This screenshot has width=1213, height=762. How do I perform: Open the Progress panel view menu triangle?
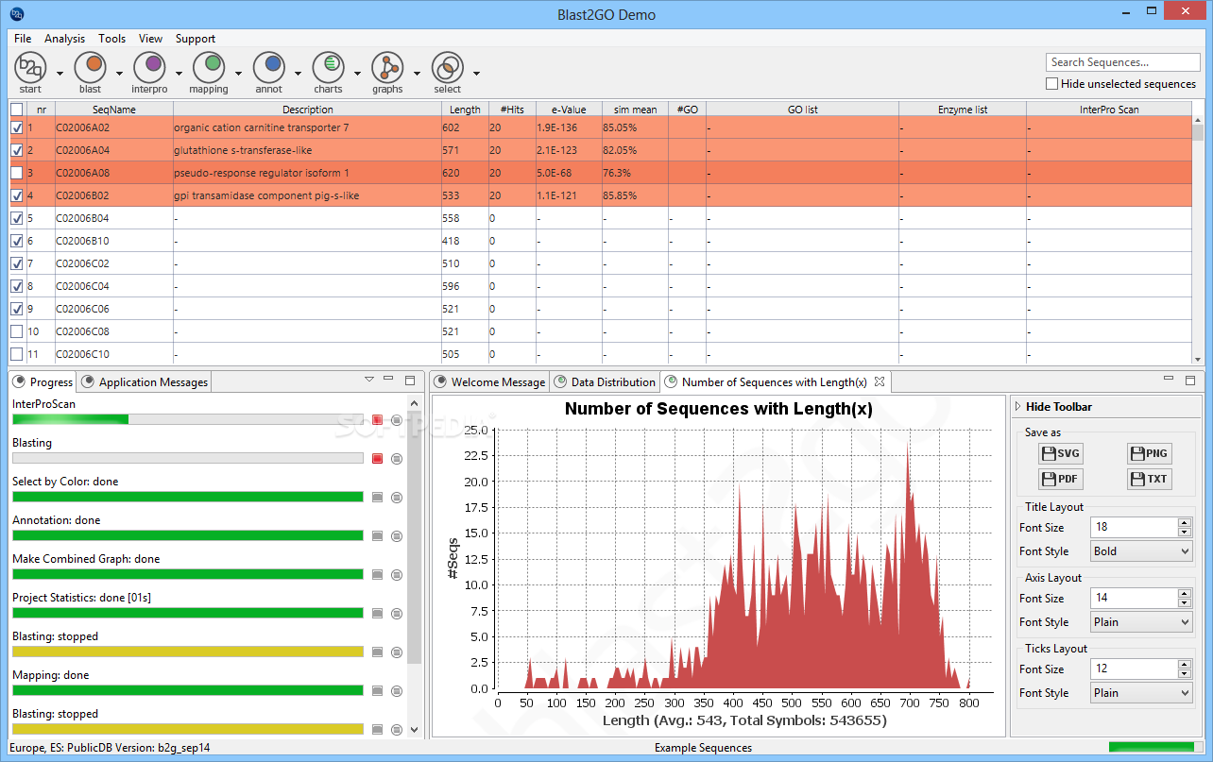(x=368, y=379)
